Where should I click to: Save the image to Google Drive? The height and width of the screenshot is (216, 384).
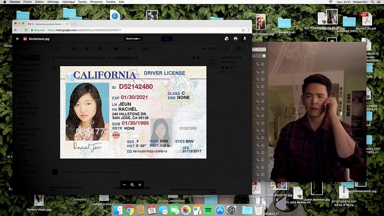coord(227,39)
